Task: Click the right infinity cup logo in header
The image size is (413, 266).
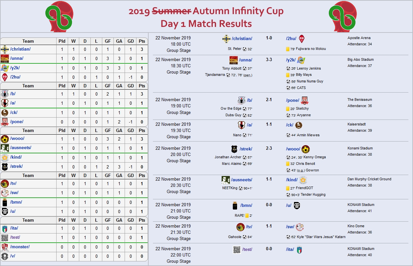Action: point(343,17)
